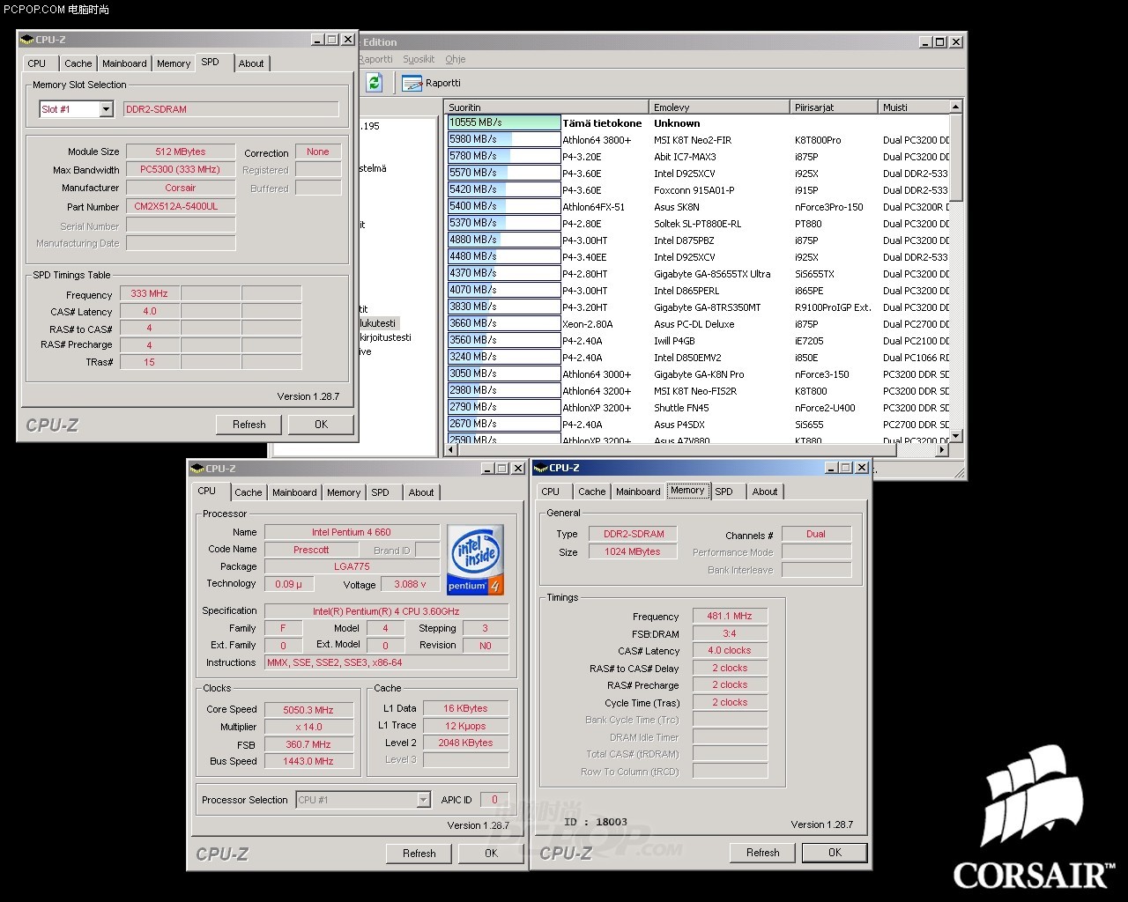Open the Memory tab in the SPD window

(174, 63)
